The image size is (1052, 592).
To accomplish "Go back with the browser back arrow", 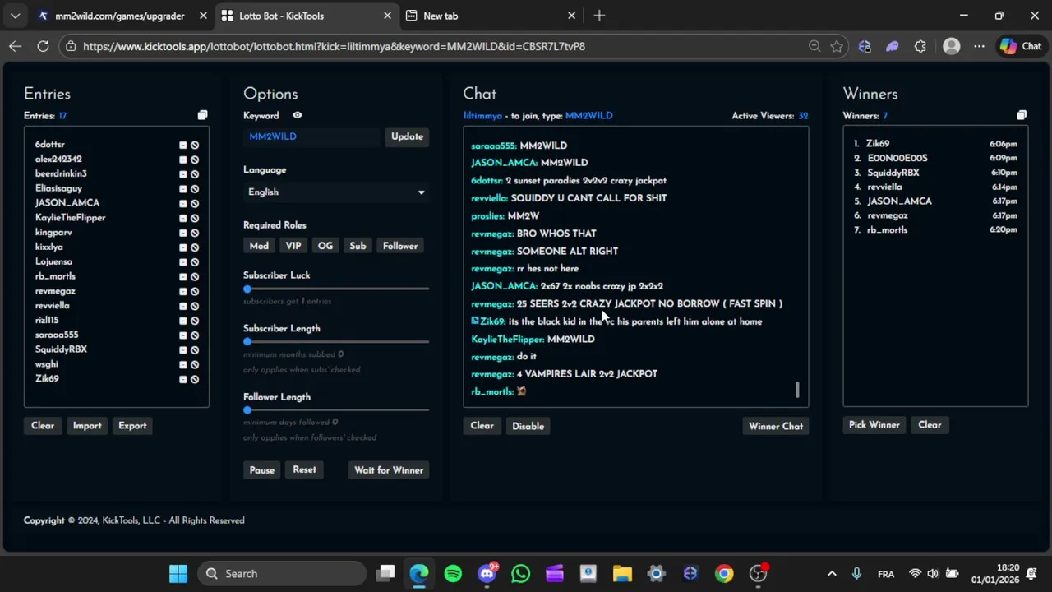I will coord(15,47).
